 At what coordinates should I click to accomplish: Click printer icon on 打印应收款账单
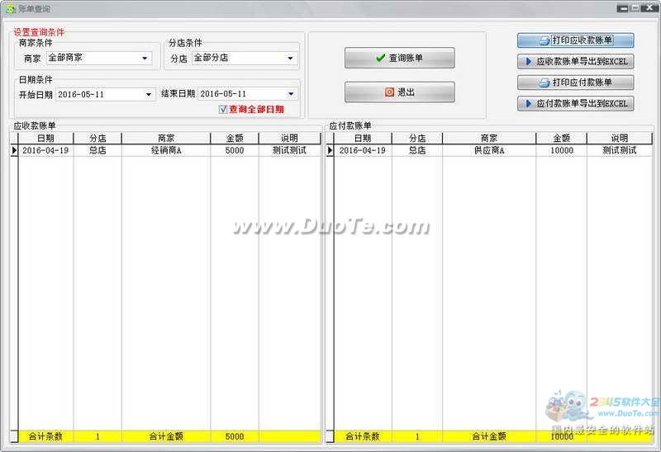click(x=544, y=40)
